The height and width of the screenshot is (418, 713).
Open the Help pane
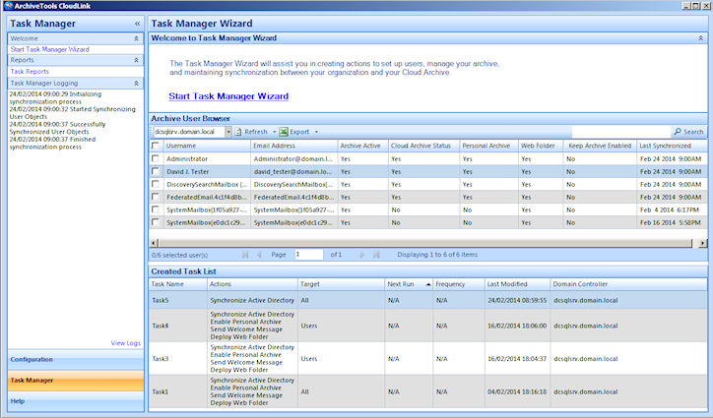click(x=76, y=401)
